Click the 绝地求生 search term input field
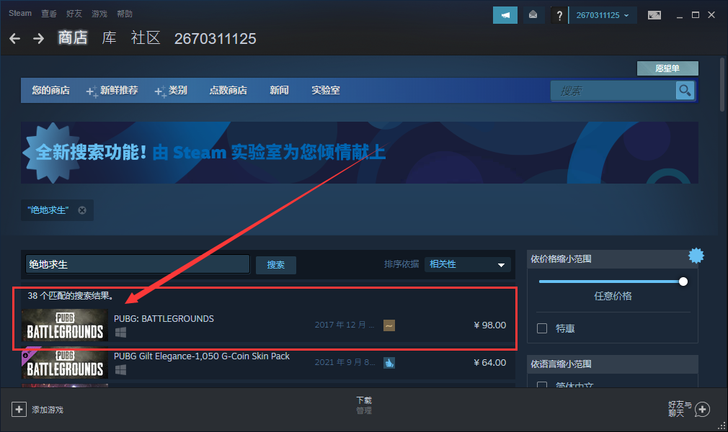This screenshot has height=432, width=728. pos(138,264)
